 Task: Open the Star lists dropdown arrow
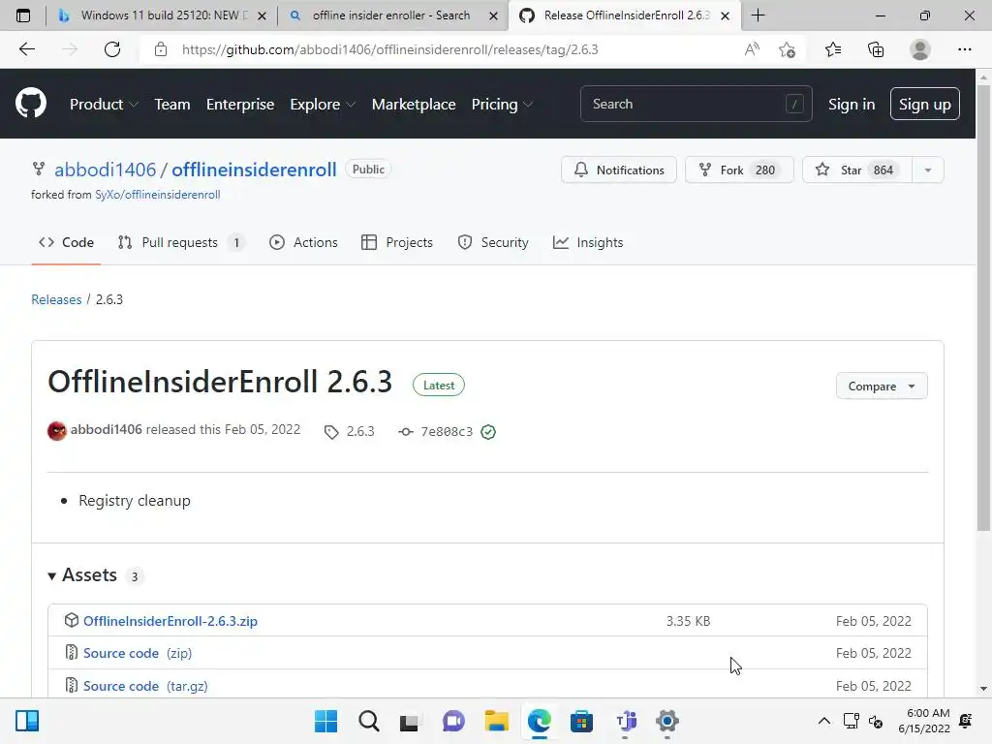pyautogui.click(x=928, y=170)
